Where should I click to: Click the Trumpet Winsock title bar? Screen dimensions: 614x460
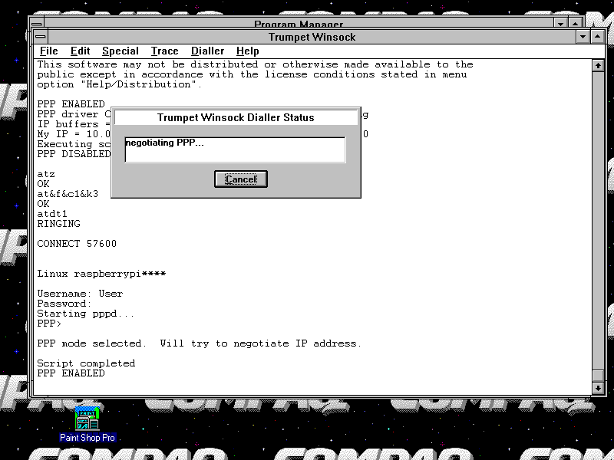coord(312,37)
